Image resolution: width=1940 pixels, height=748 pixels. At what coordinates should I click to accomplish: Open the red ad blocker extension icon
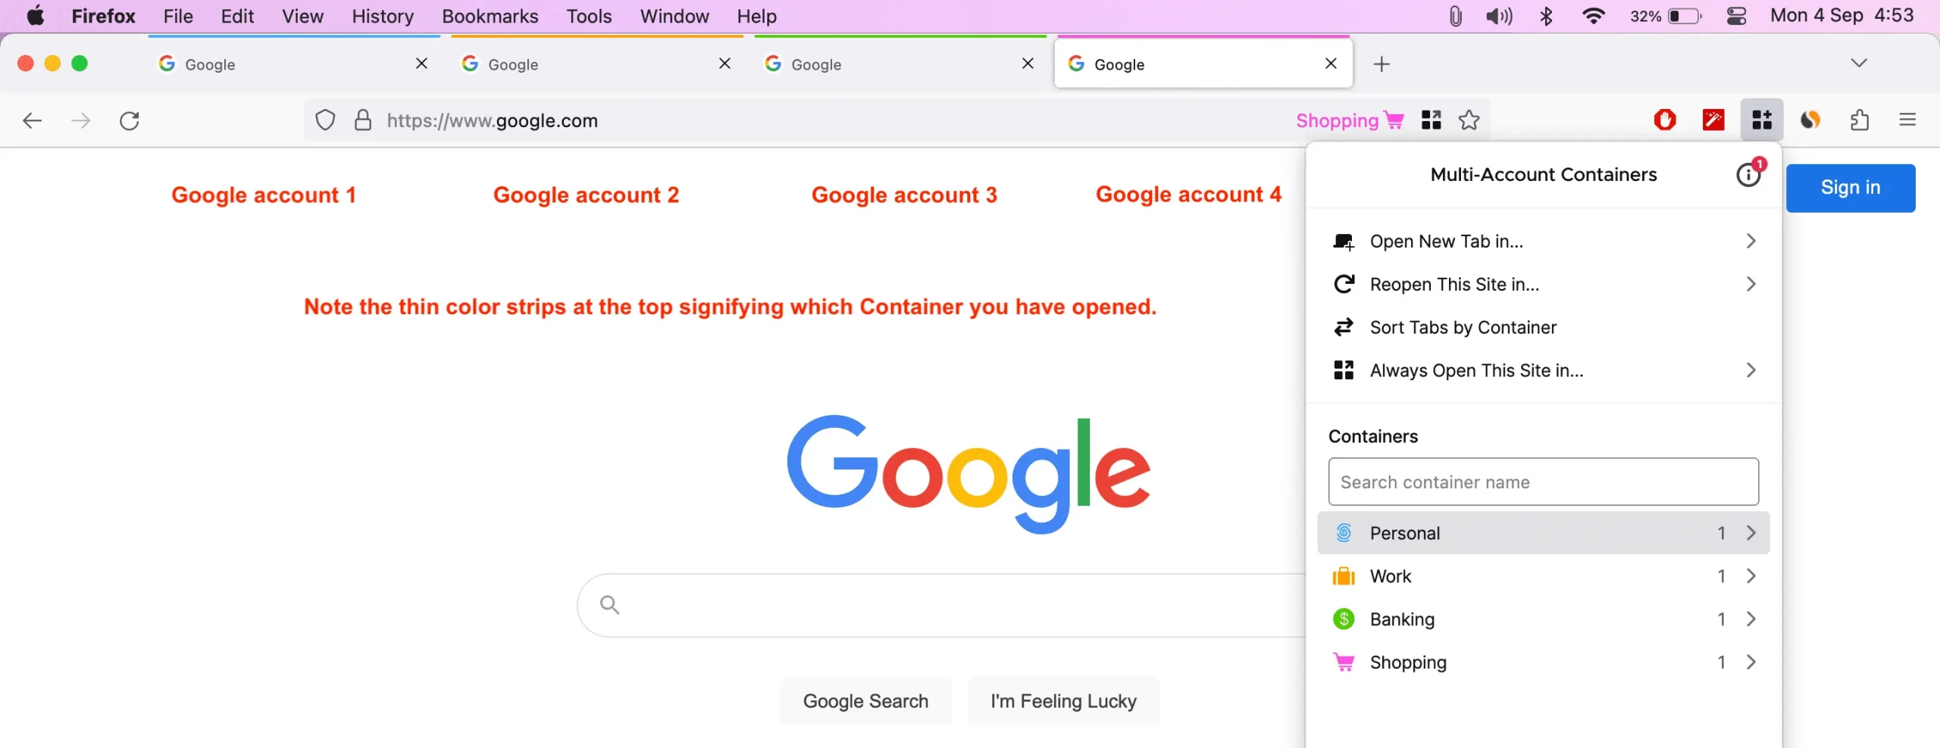point(1665,120)
